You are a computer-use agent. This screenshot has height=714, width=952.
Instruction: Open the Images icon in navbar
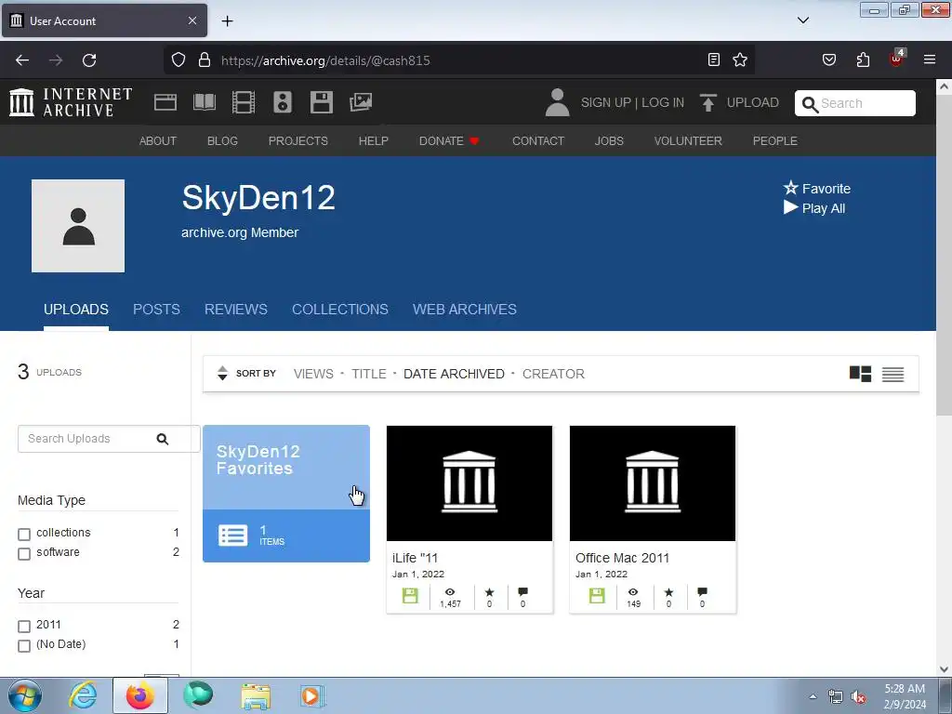[361, 102]
